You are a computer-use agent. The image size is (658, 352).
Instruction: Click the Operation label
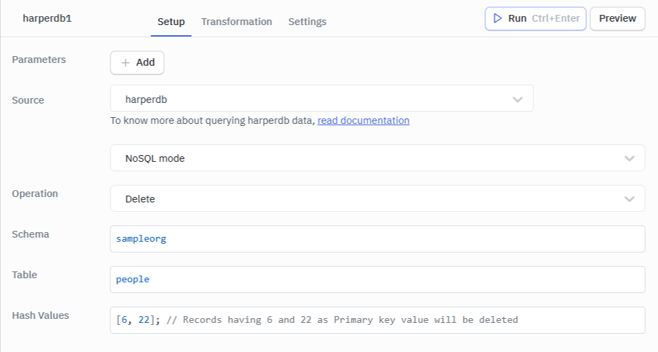(x=35, y=194)
